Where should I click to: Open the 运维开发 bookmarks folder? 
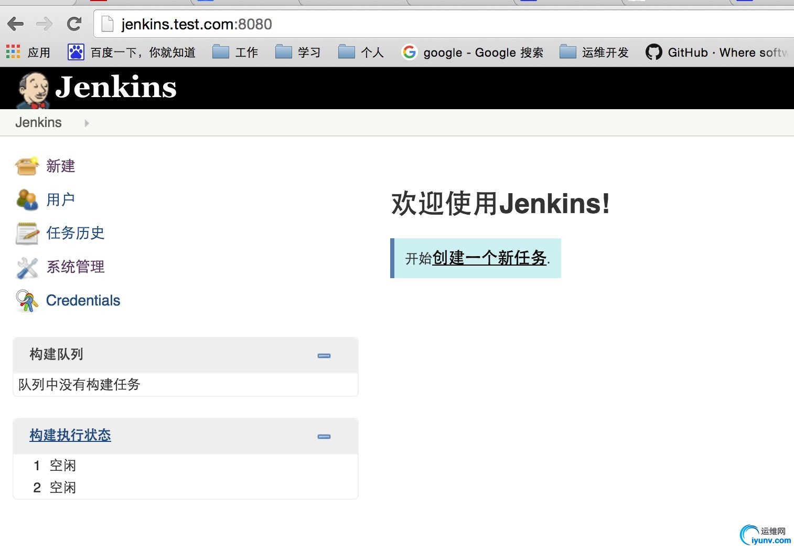point(594,52)
